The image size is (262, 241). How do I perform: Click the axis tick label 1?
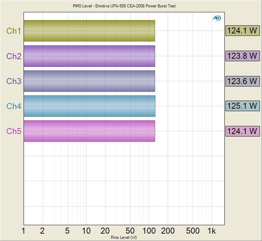pos(24,231)
